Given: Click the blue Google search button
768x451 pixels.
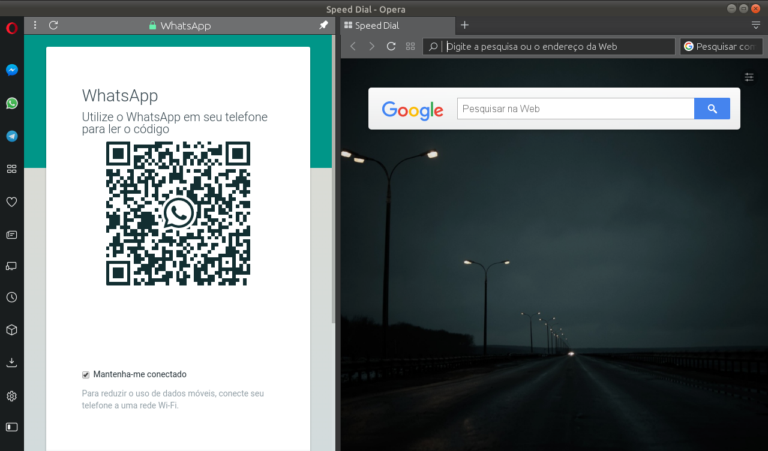Looking at the screenshot, I should [712, 109].
